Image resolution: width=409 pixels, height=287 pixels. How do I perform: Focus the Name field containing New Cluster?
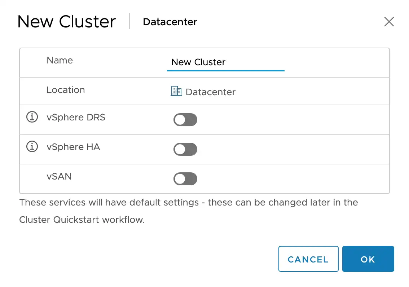click(226, 63)
